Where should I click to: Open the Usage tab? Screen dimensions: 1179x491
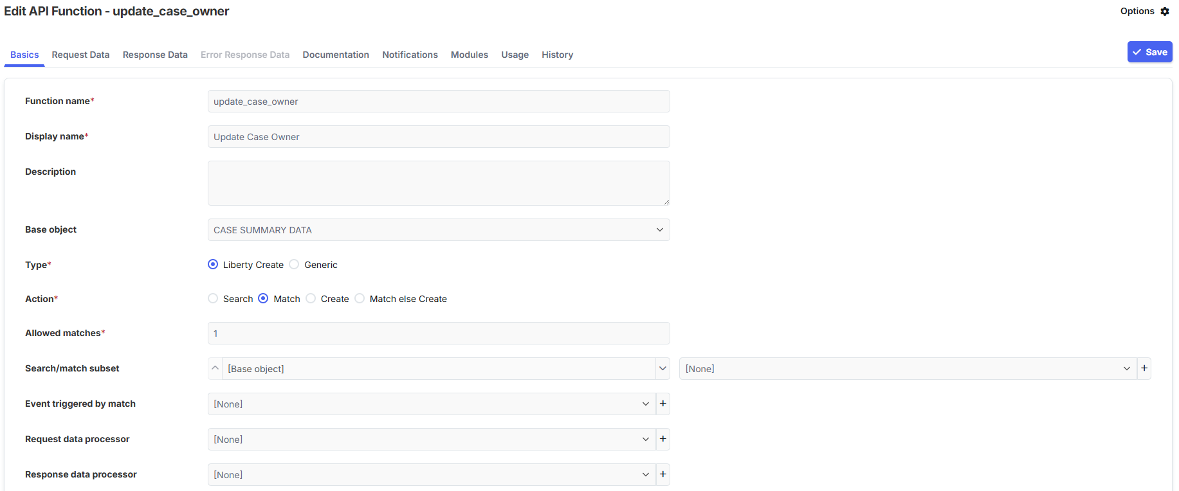[x=515, y=55]
